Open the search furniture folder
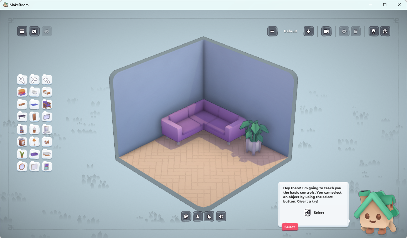 point(22,80)
